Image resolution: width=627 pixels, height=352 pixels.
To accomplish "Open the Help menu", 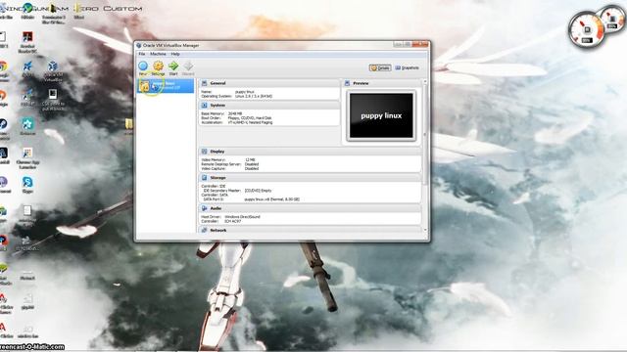I will pyautogui.click(x=175, y=54).
